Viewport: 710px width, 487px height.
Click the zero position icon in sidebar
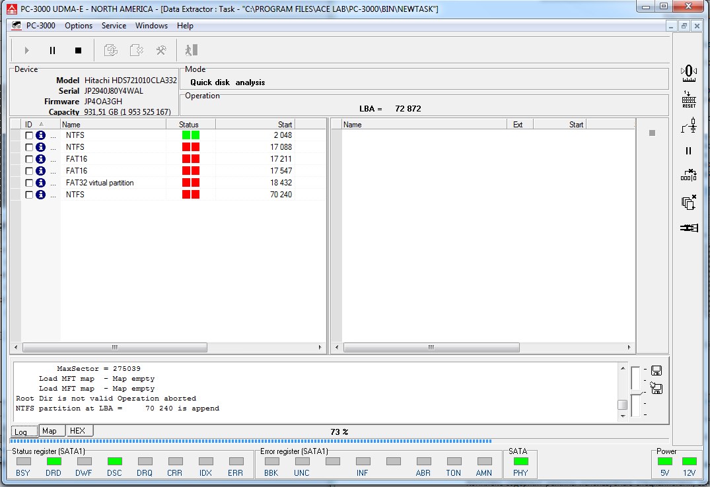pos(689,73)
